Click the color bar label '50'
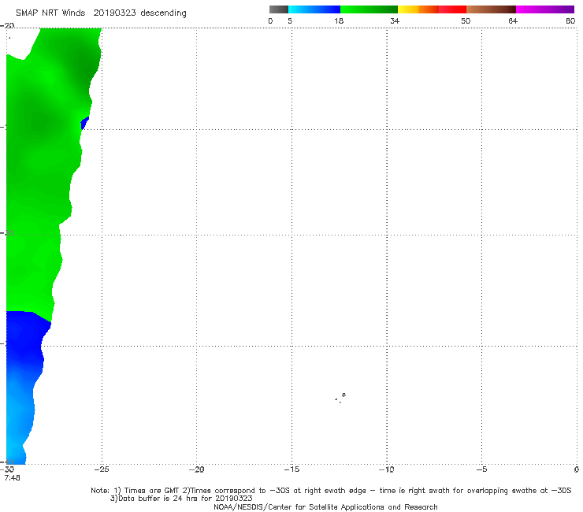 click(x=466, y=20)
